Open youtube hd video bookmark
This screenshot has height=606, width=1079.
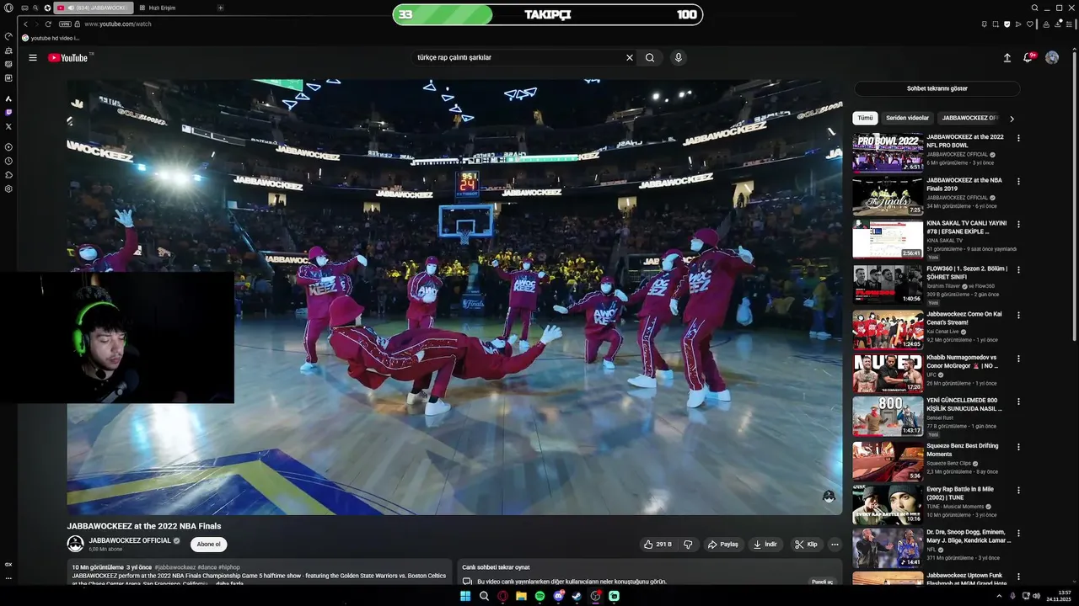51,38
